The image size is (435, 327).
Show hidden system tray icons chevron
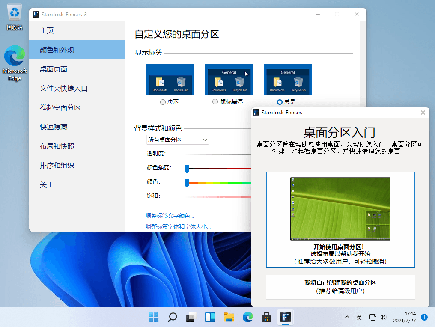(x=347, y=317)
